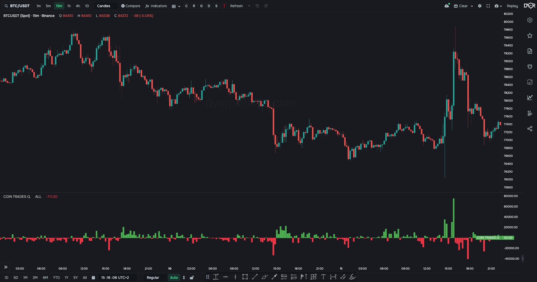
Task: Open the chart analysis icon in sidebar
Action: (530, 98)
